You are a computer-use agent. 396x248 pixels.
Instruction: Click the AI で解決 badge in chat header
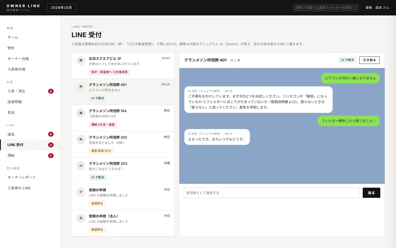tap(348, 60)
